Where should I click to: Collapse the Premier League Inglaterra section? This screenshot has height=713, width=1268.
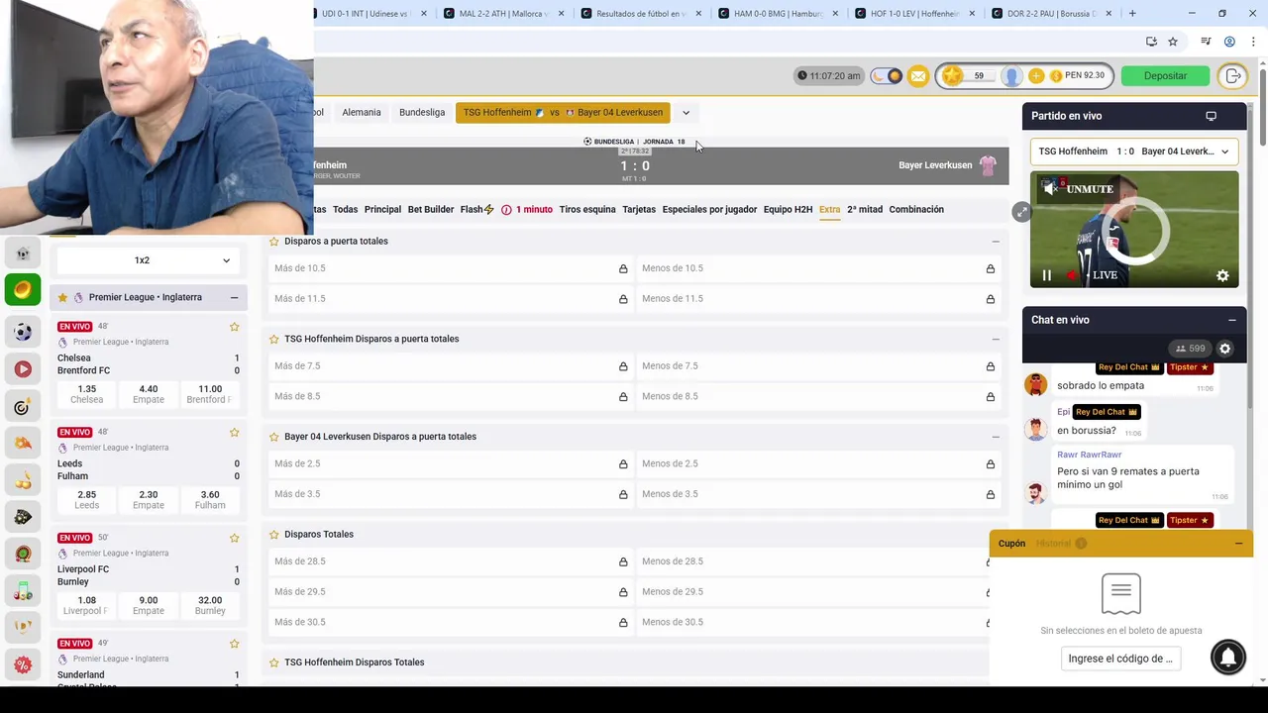pyautogui.click(x=234, y=297)
